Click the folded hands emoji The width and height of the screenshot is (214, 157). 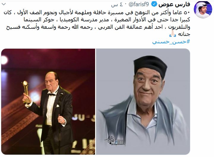173,34
